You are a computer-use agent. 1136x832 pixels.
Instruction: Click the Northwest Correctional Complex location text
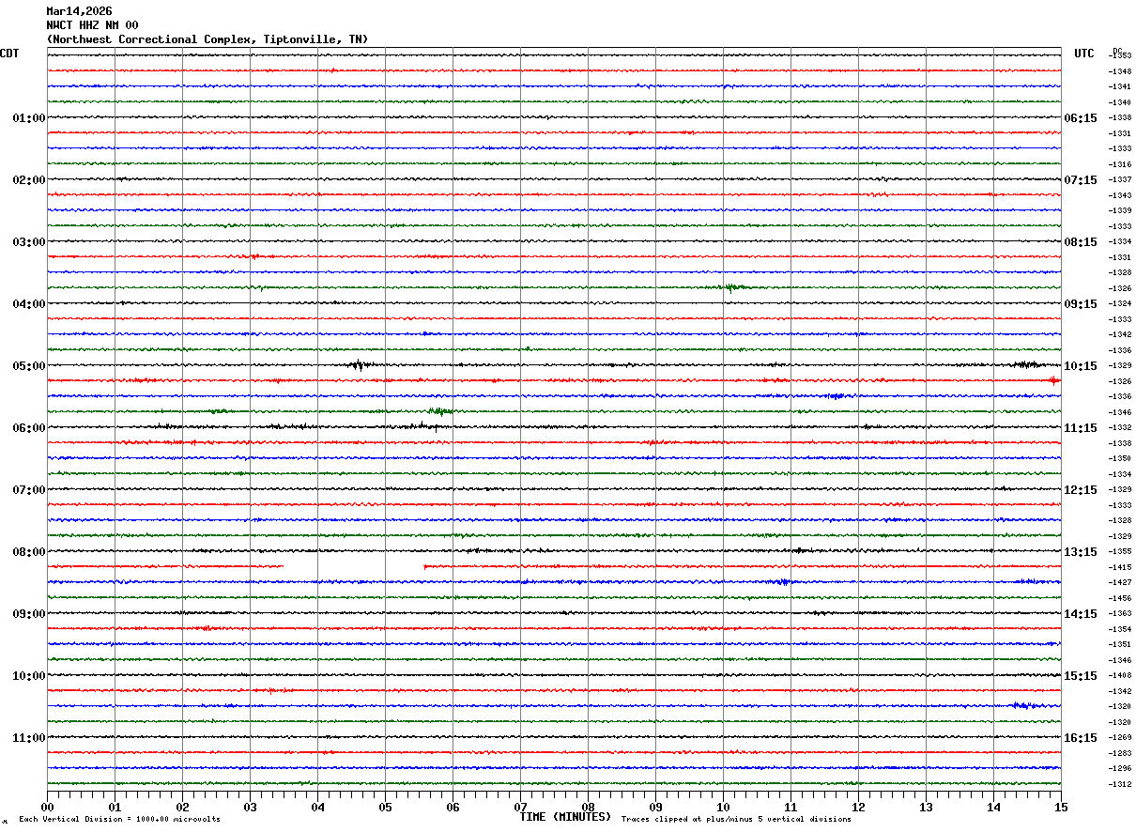pos(207,39)
